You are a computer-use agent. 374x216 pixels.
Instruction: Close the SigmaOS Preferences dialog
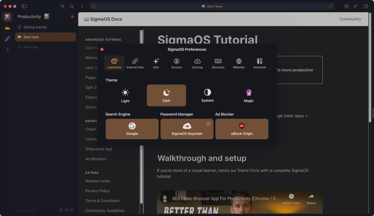tap(102, 49)
